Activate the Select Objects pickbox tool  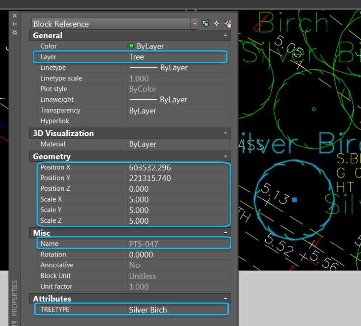click(216, 23)
